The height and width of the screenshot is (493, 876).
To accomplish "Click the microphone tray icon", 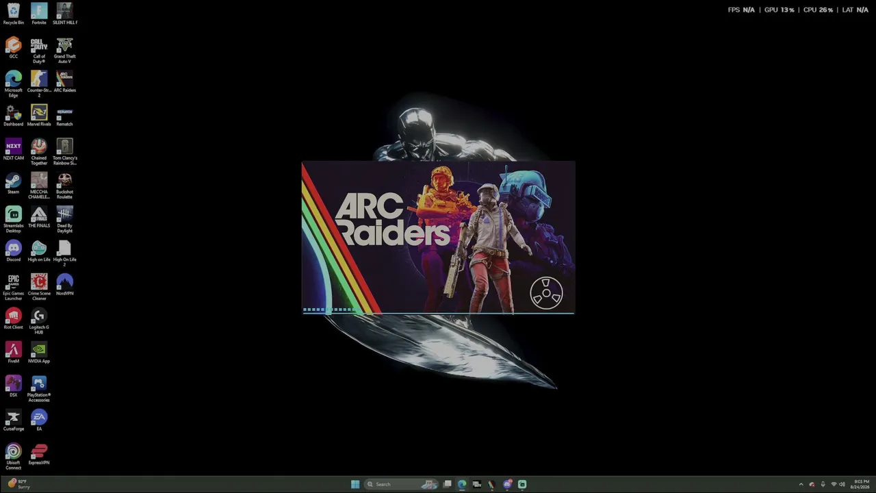I will 823,484.
